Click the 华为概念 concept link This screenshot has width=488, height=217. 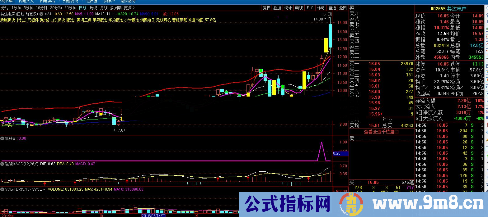click(x=116, y=20)
